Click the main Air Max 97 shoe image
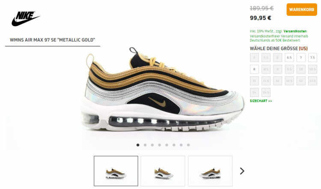 point(163,90)
